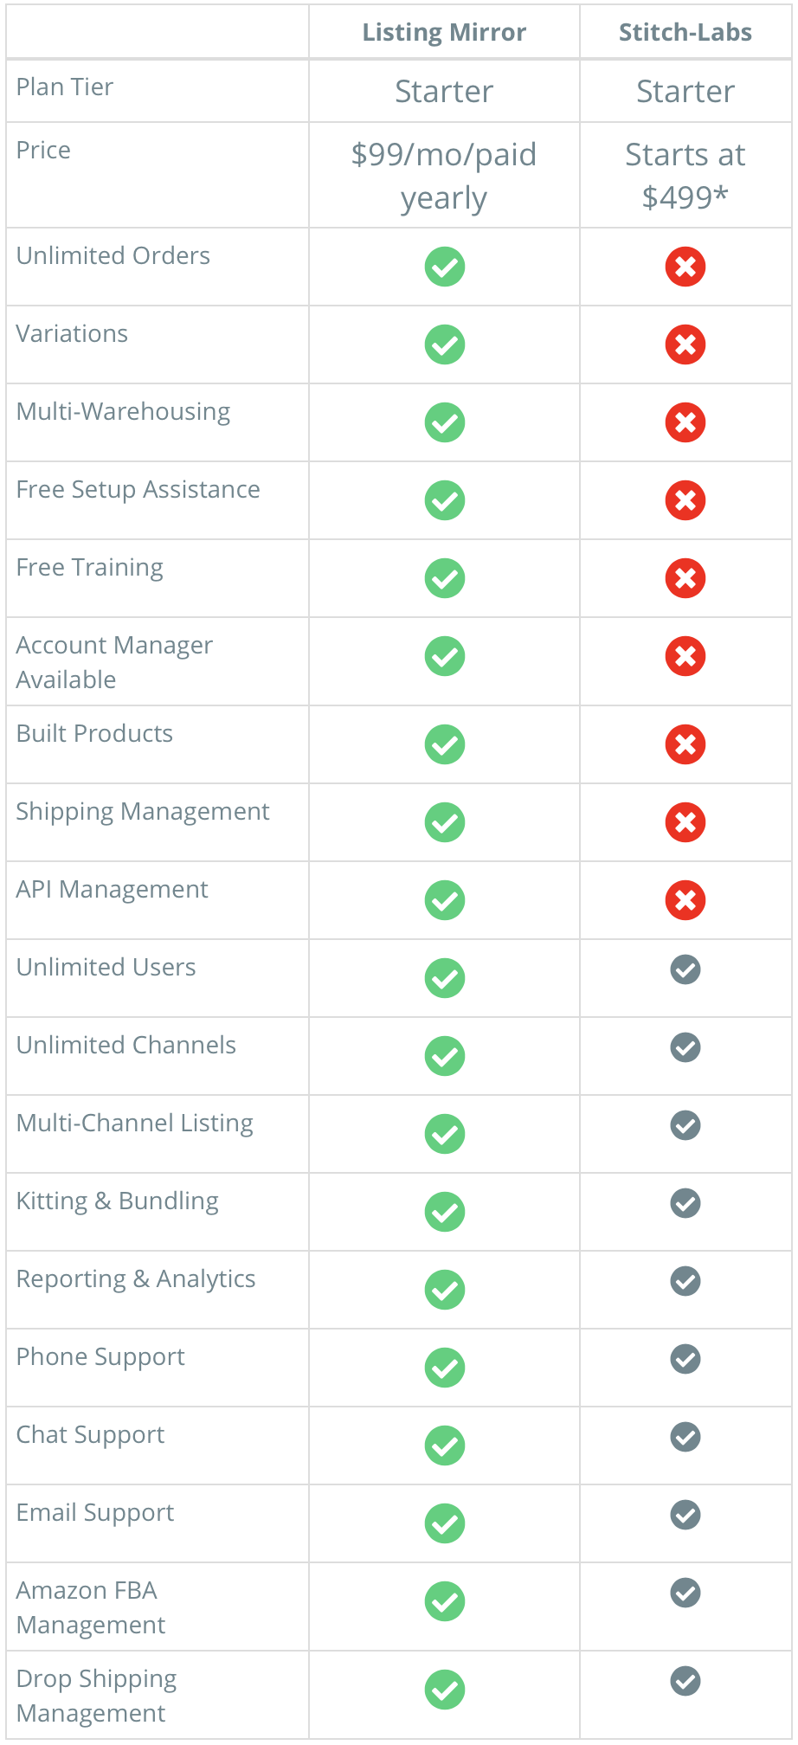Click Stitch-Labs' gray check for Unlimited Channels
This screenshot has width=798, height=1745.
click(x=685, y=1047)
